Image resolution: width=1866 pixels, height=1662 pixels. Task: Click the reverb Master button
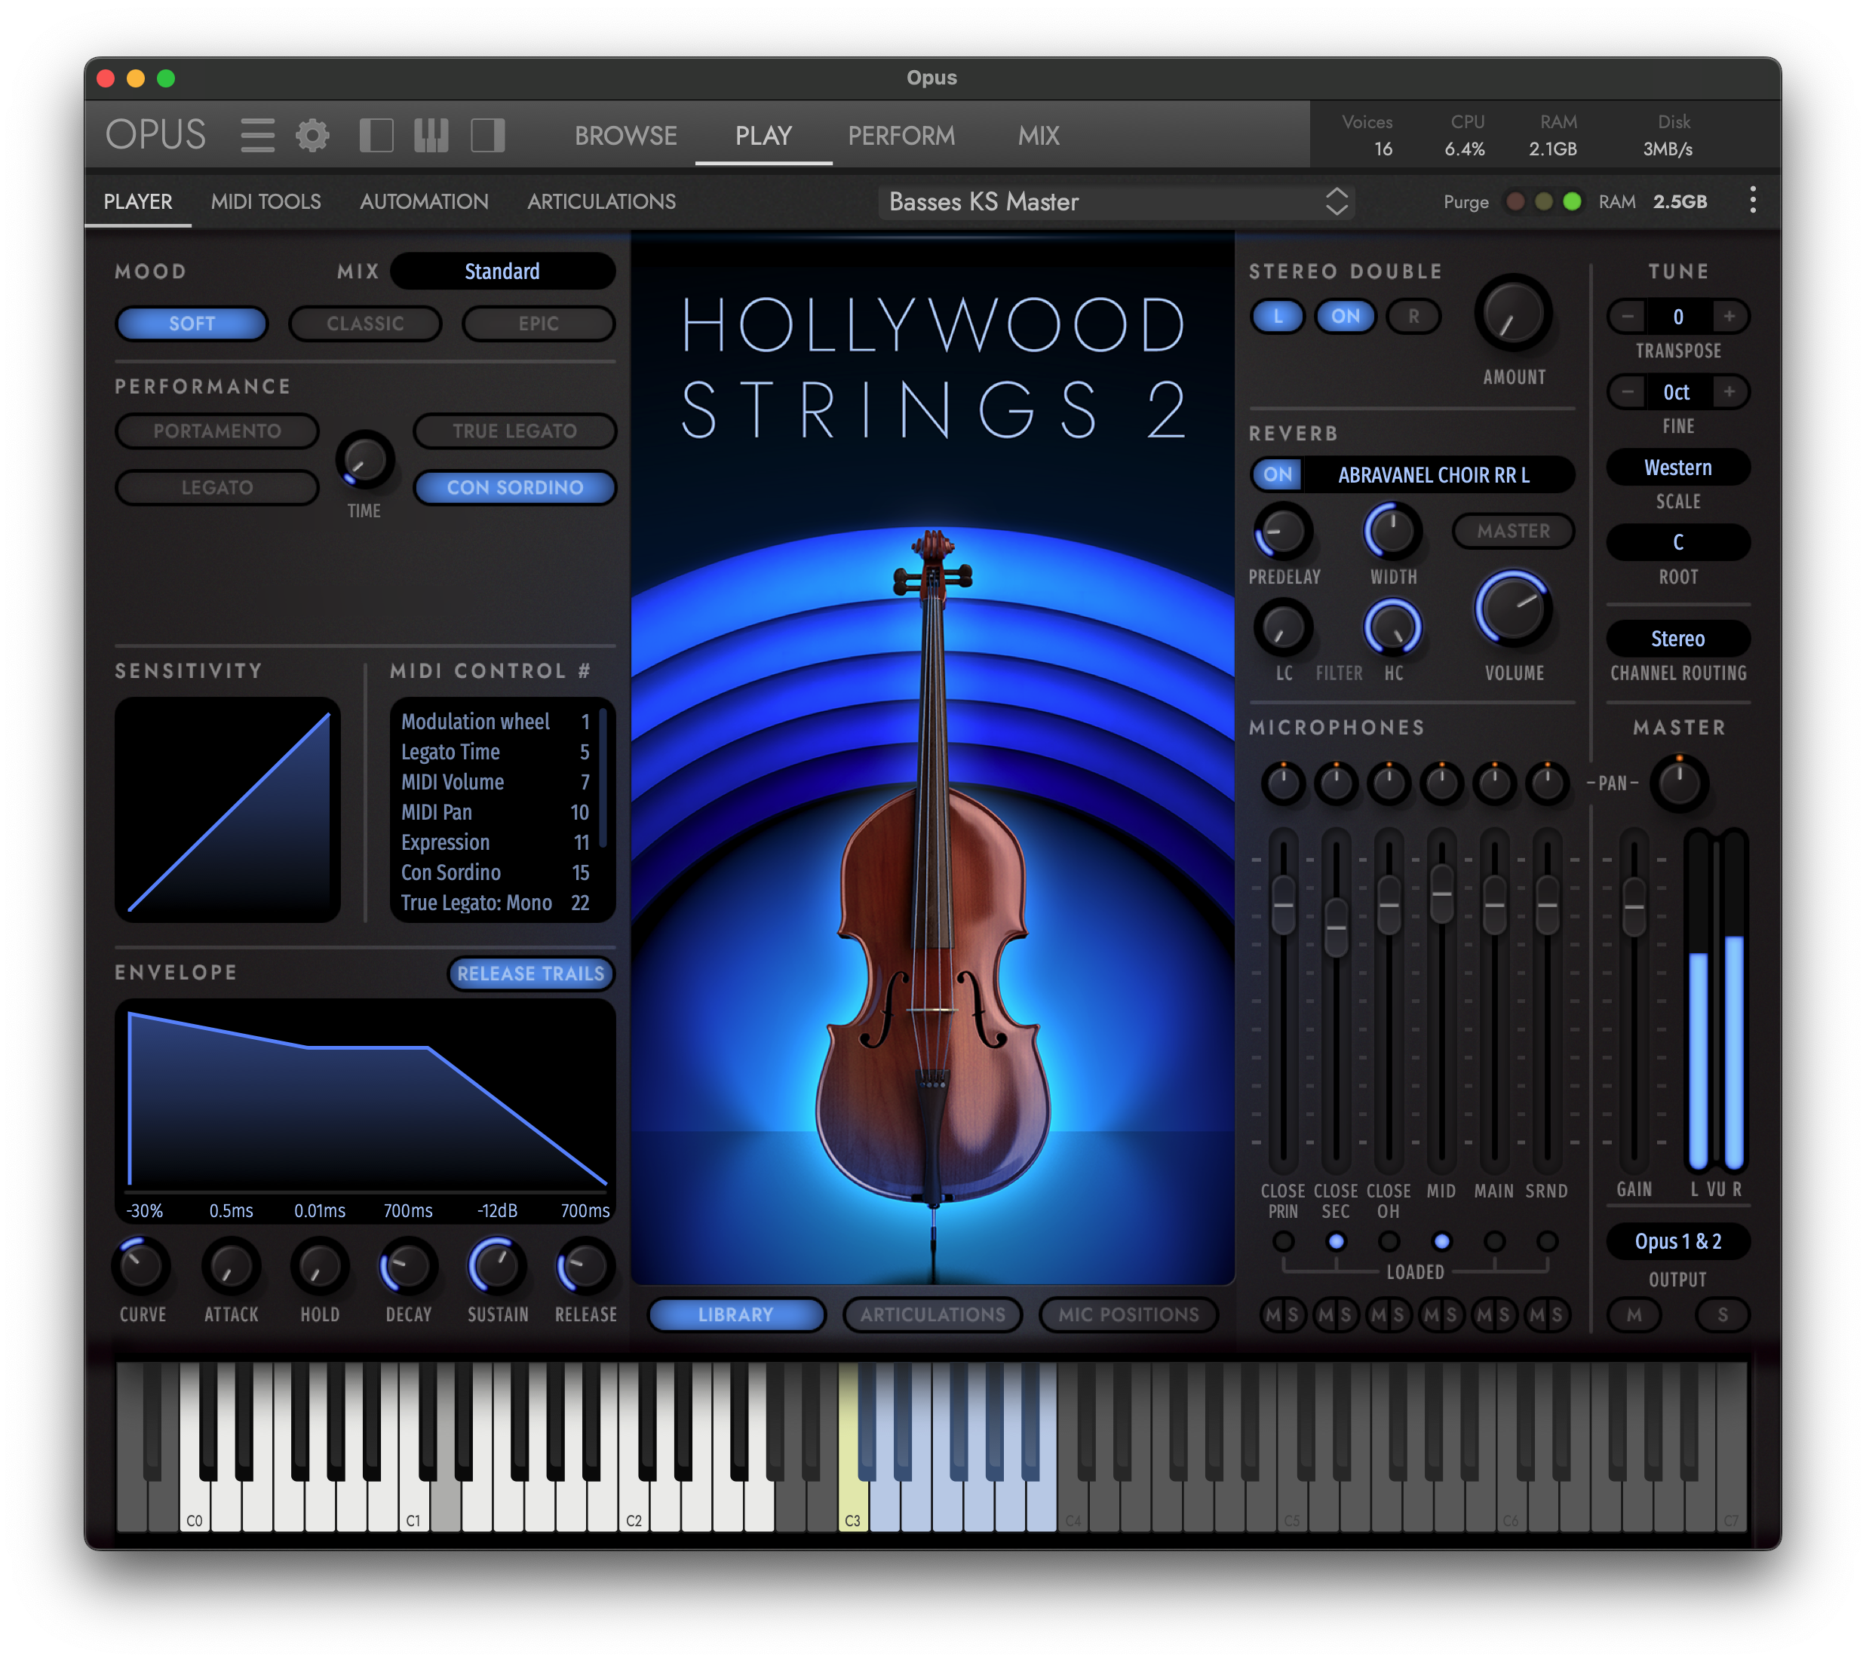click(x=1514, y=532)
